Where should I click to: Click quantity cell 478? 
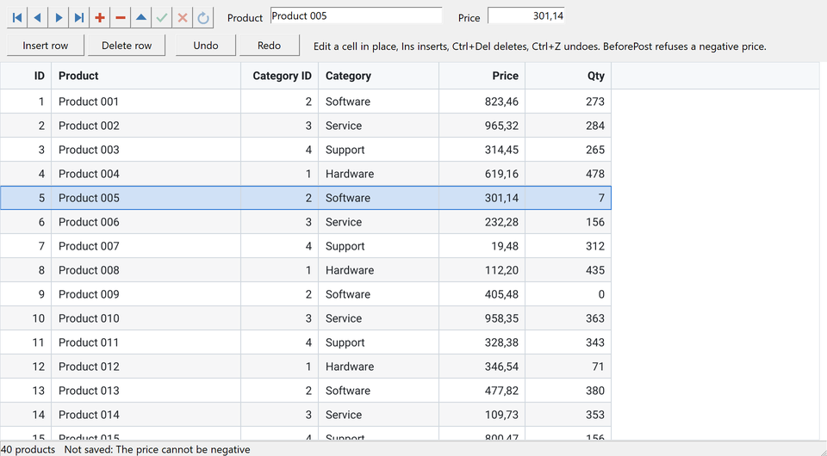[568, 174]
